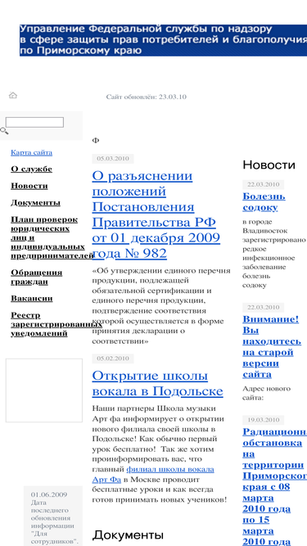Open article О разъяснении положений Постановления

(156, 214)
